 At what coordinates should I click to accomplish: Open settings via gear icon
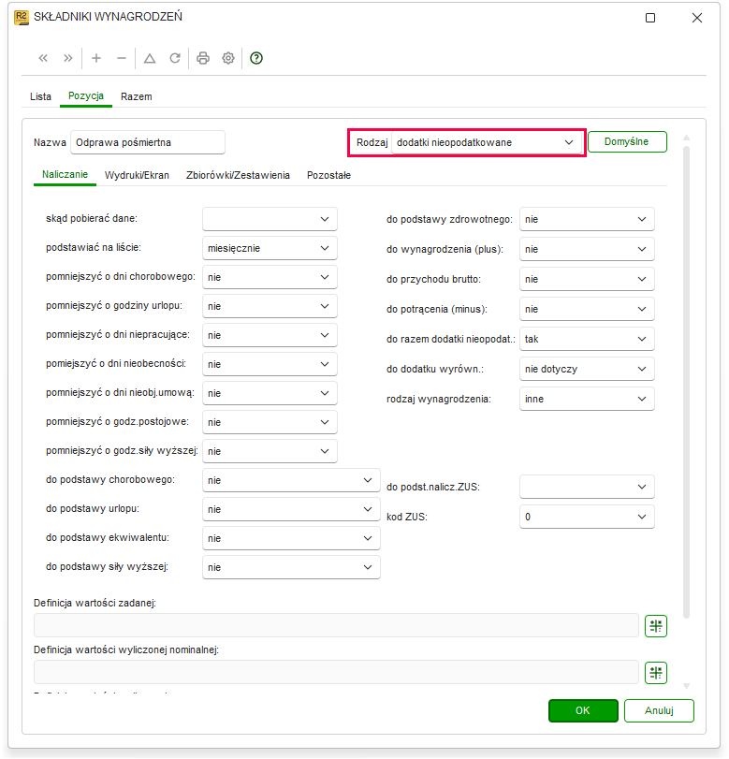pyautogui.click(x=228, y=59)
